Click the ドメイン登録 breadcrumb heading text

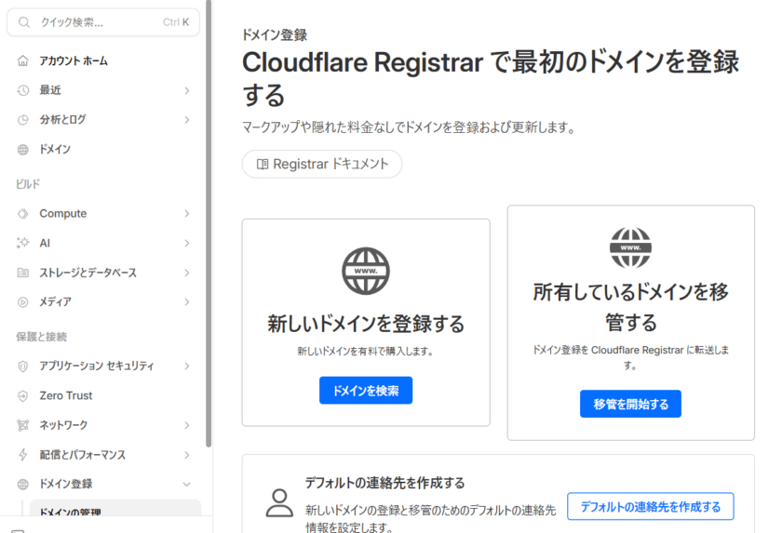275,34
